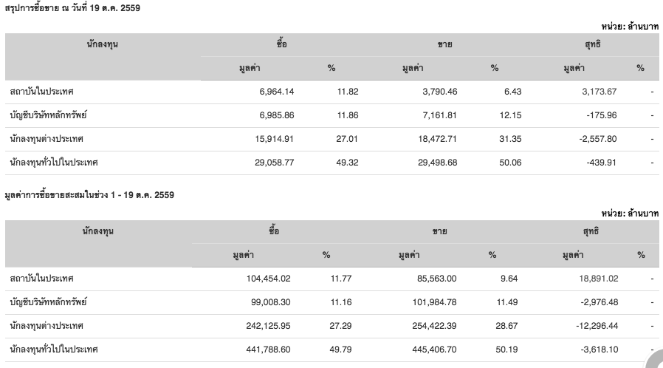Select the บัญชีบริษัทหลักทรัพย์ row in daily summary
Image resolution: width=663 pixels, height=368 pixels.
(x=332, y=115)
